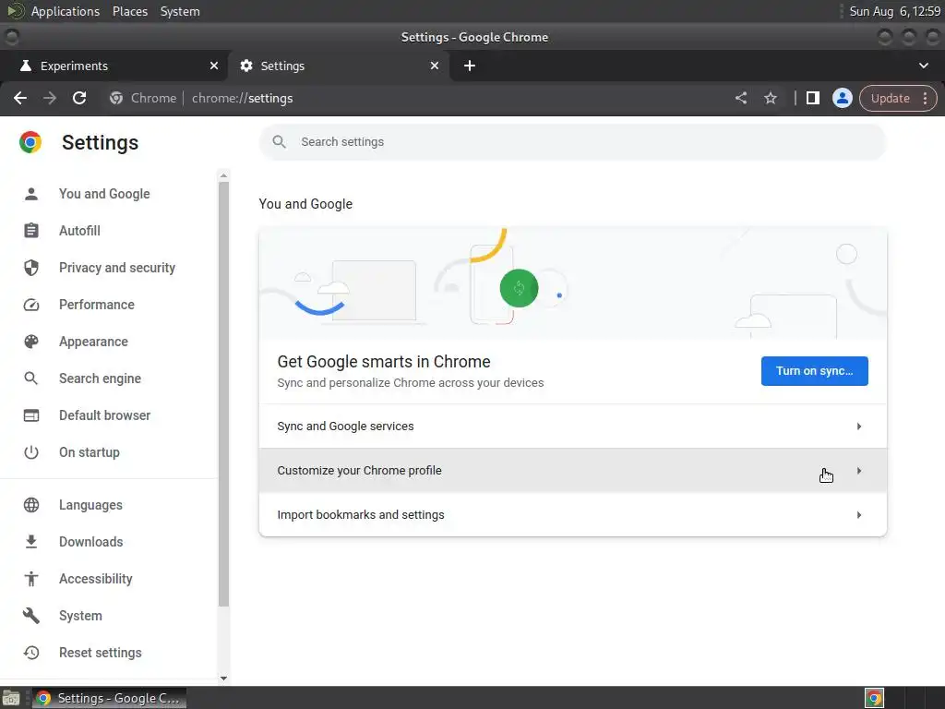Open Customize your Chrome profile row

click(572, 470)
